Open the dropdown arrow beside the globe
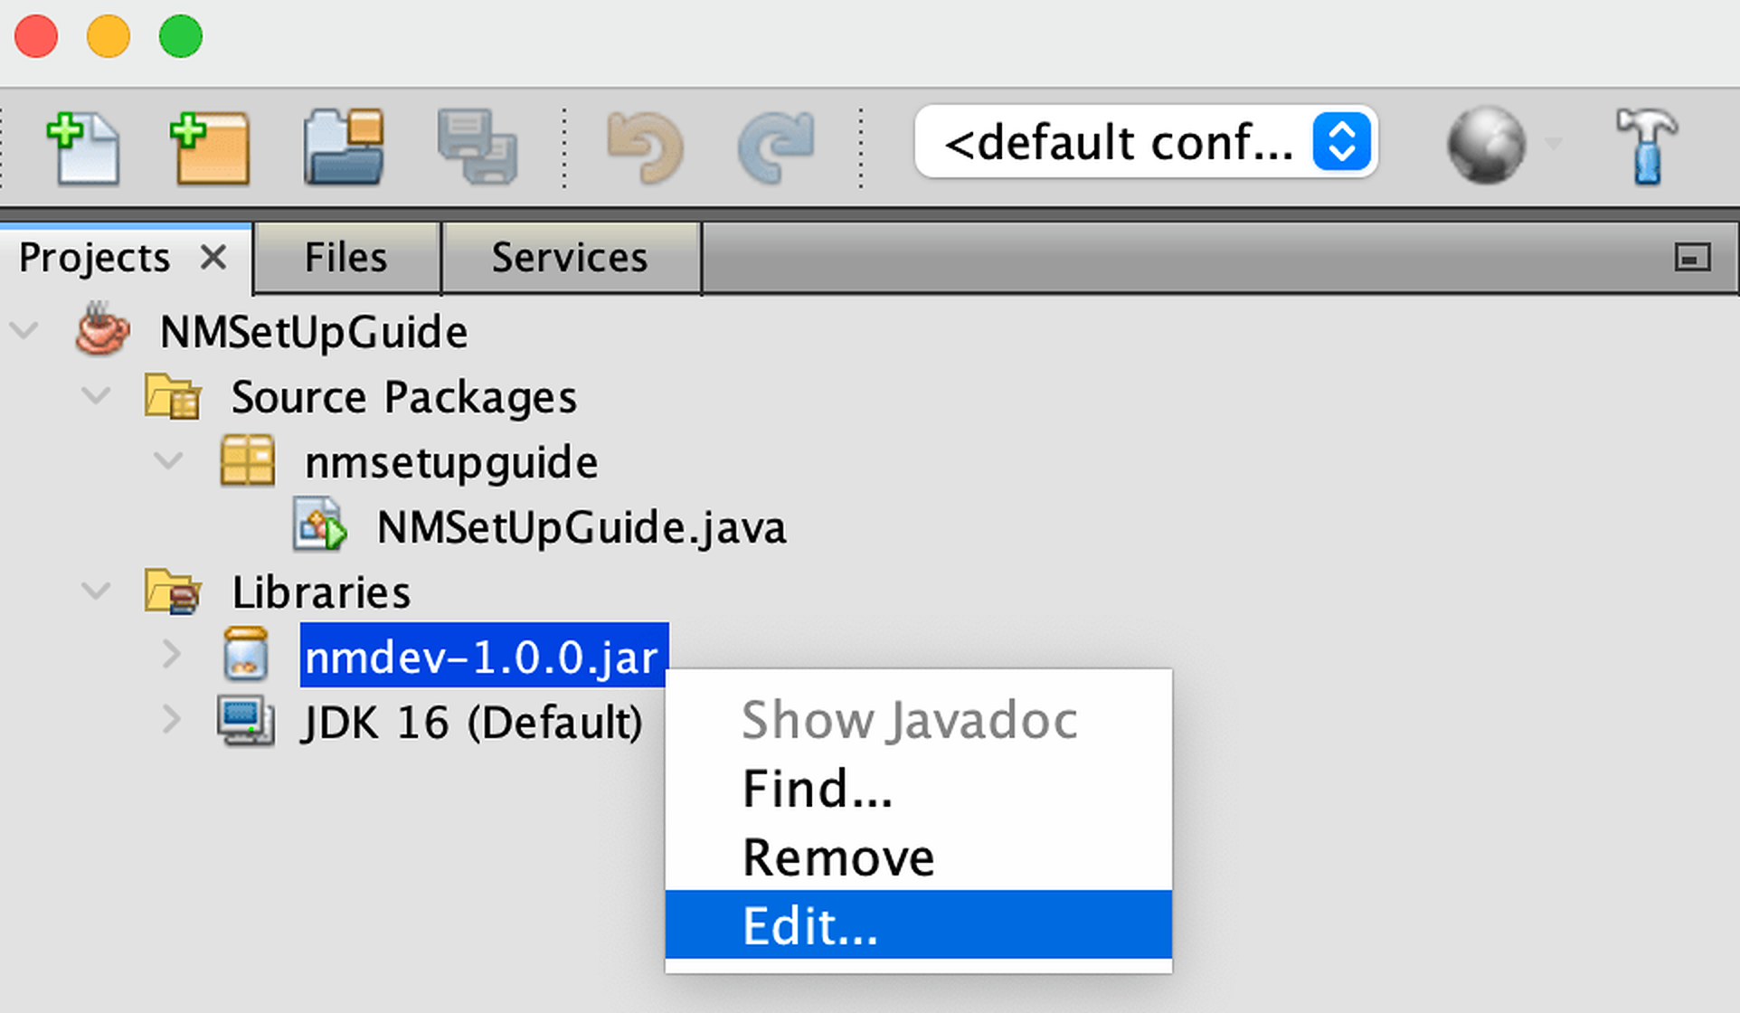The height and width of the screenshot is (1013, 1740). pyautogui.click(x=1554, y=145)
